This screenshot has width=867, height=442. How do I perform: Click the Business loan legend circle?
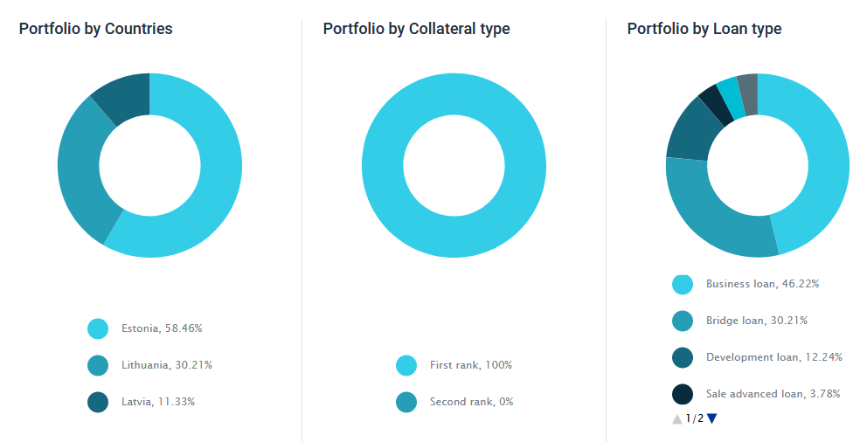click(x=683, y=284)
